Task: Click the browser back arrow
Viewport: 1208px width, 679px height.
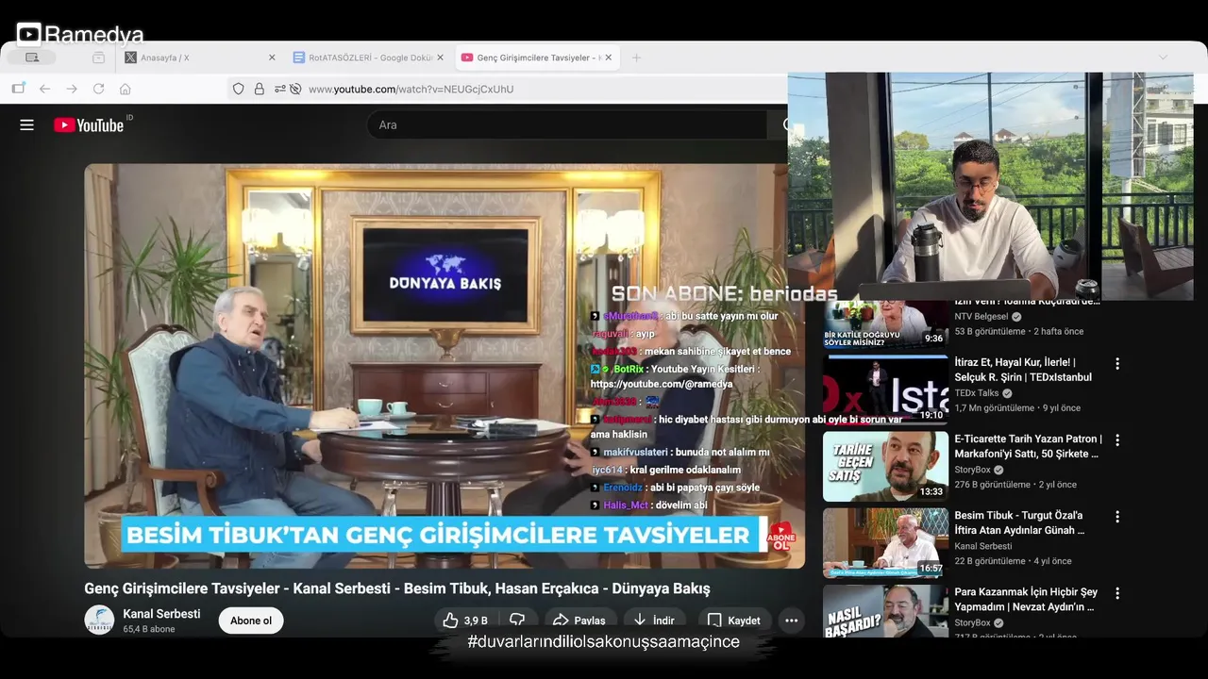Action: coord(44,89)
